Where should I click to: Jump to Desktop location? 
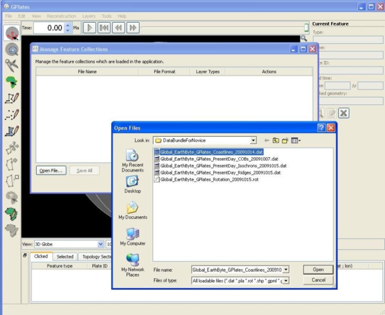pyautogui.click(x=133, y=184)
